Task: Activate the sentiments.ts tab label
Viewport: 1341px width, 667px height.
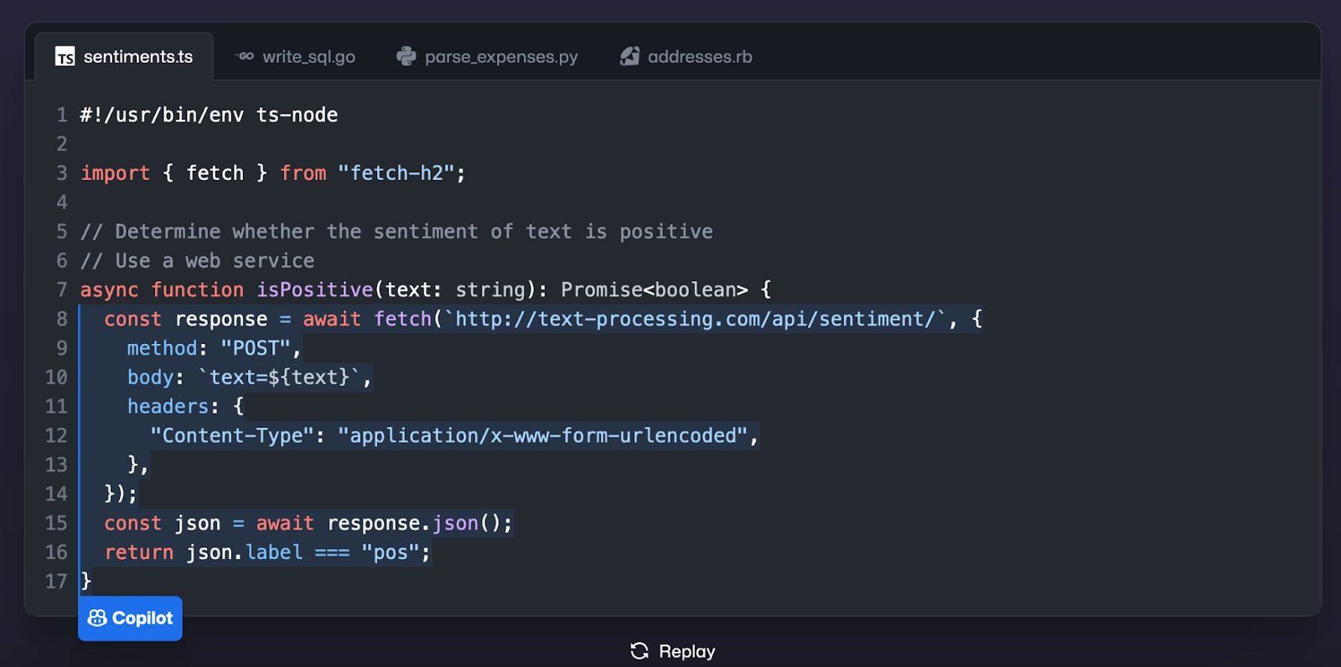Action: coord(138,57)
